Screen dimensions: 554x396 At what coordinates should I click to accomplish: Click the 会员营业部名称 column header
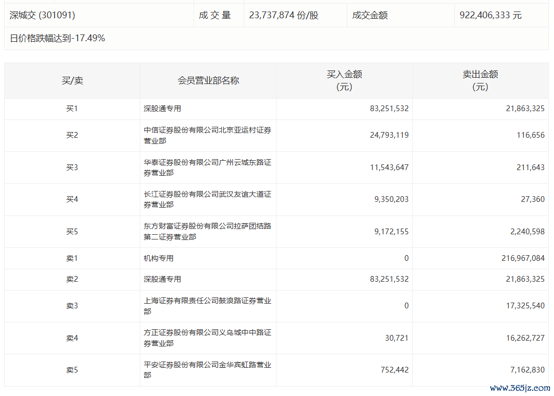point(208,81)
